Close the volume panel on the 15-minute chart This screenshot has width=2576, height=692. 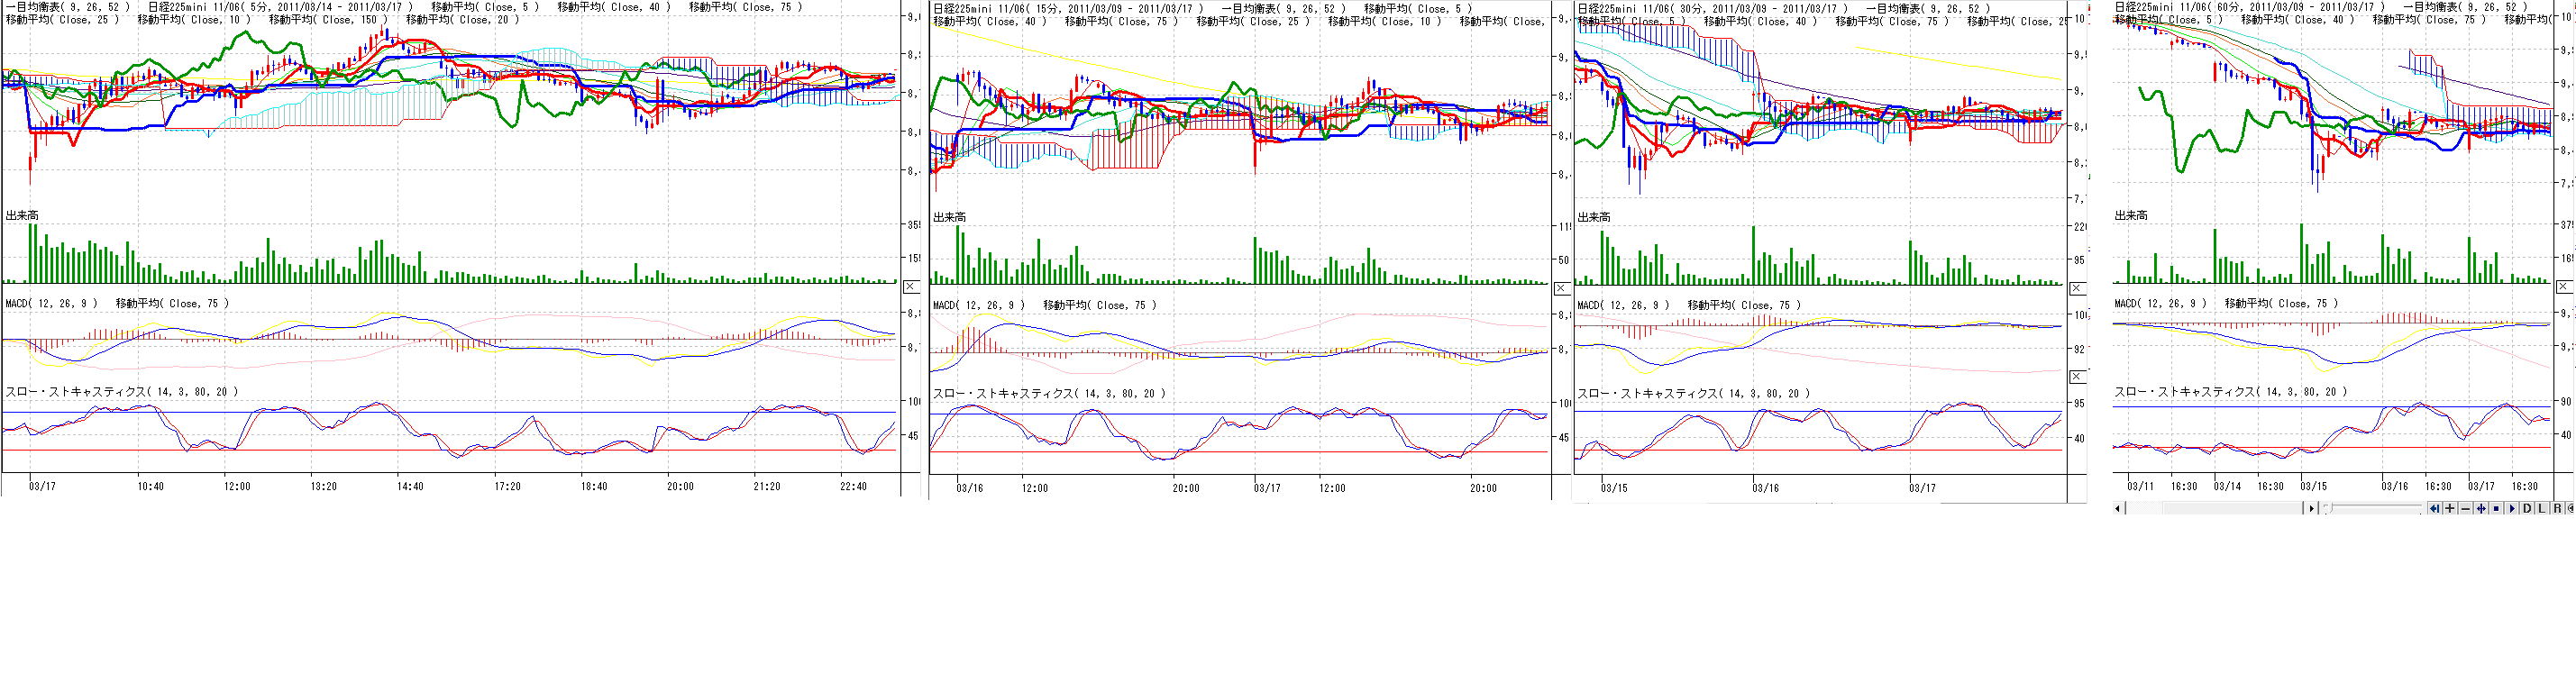(x=1561, y=289)
